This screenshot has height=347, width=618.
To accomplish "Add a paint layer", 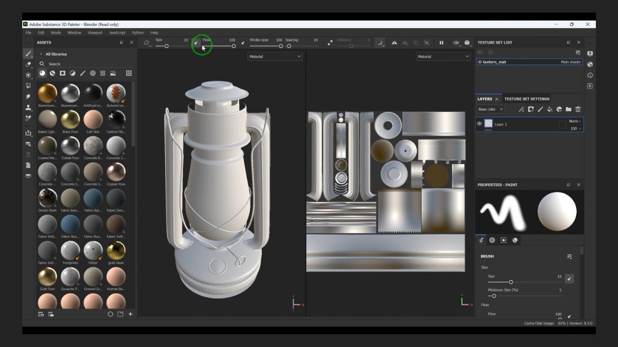I will click(x=540, y=109).
